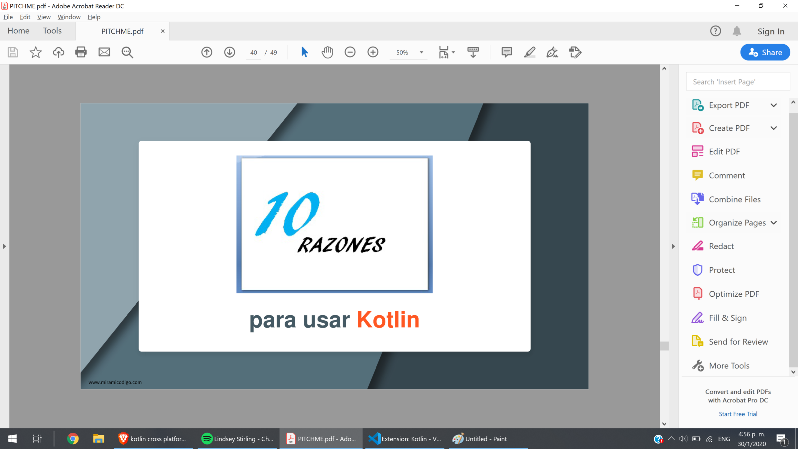Click the Send file by email icon
The image size is (798, 449).
pyautogui.click(x=104, y=52)
